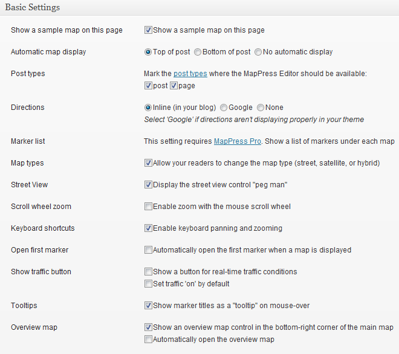Viewport: 399px width, 354px height.
Task: Choose 'Bottom of post' map display
Action: click(198, 52)
